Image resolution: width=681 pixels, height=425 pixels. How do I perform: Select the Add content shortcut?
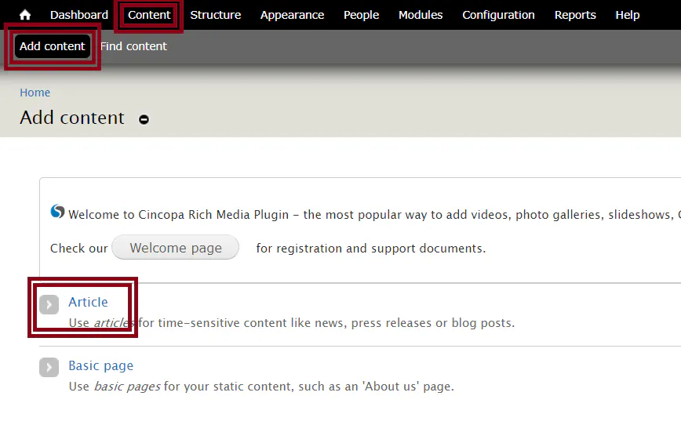52,46
